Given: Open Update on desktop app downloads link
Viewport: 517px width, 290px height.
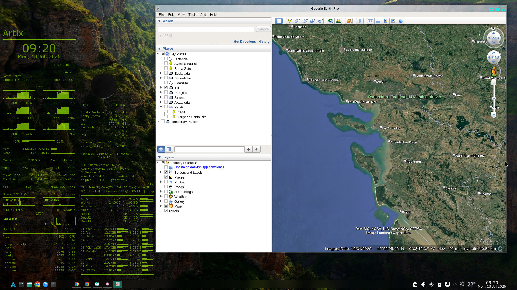Looking at the screenshot, I should click(199, 167).
